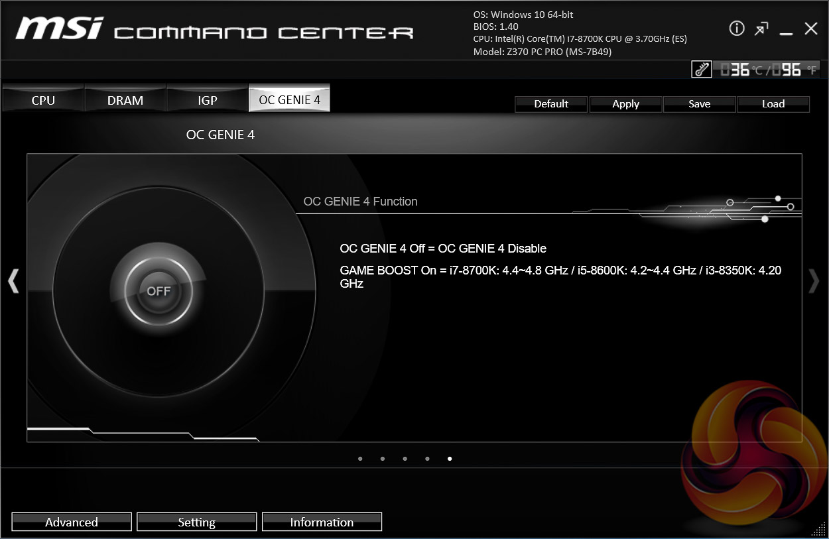Click 'OC GENIE 4 Off = OC GENIE 4 Disable' text
The image size is (829, 539).
pyautogui.click(x=443, y=249)
